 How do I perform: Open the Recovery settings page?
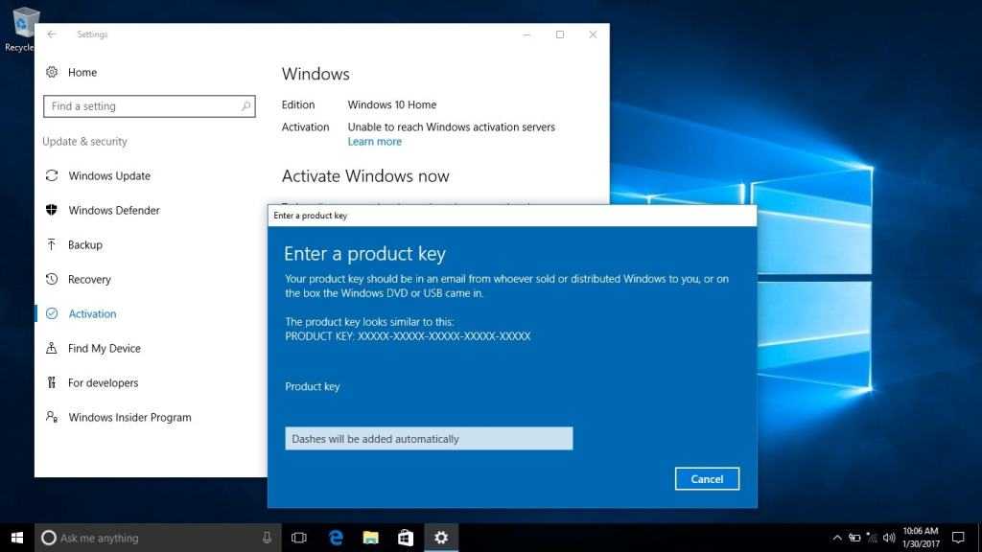89,280
